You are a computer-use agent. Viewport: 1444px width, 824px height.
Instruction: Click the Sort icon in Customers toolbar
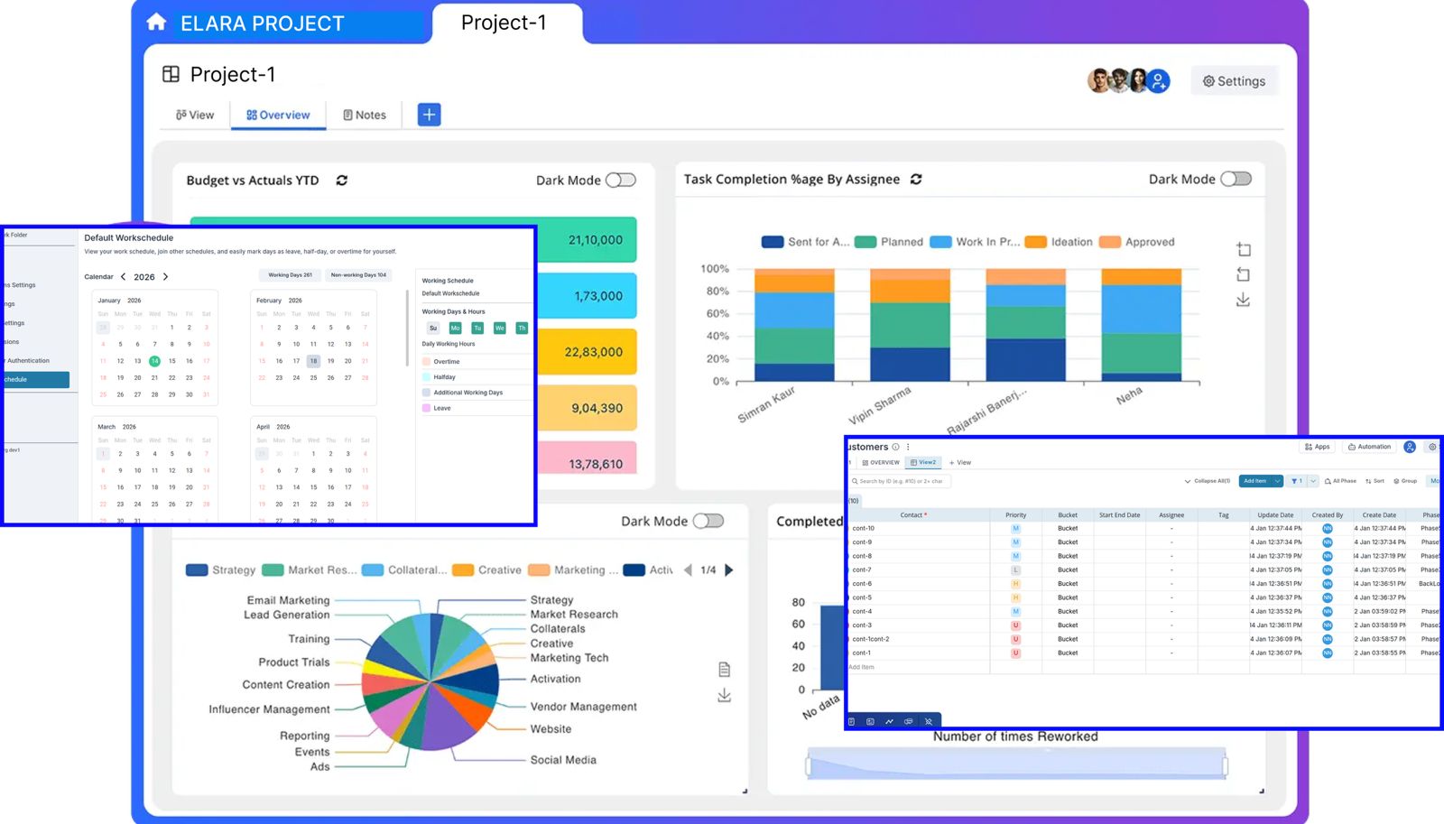1375,481
